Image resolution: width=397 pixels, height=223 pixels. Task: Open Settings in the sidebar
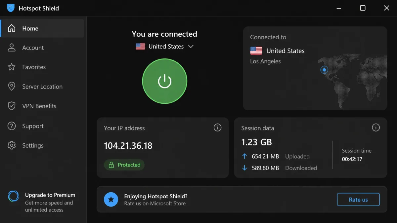coord(42,145)
